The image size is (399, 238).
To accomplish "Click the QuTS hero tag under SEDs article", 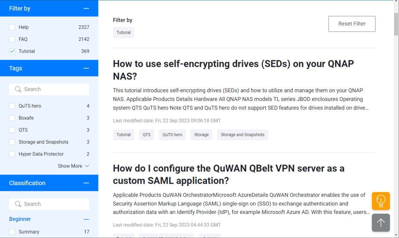I will pyautogui.click(x=172, y=135).
